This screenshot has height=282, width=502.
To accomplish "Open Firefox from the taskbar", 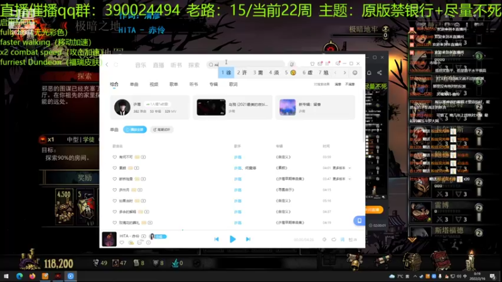I will pos(33,276).
